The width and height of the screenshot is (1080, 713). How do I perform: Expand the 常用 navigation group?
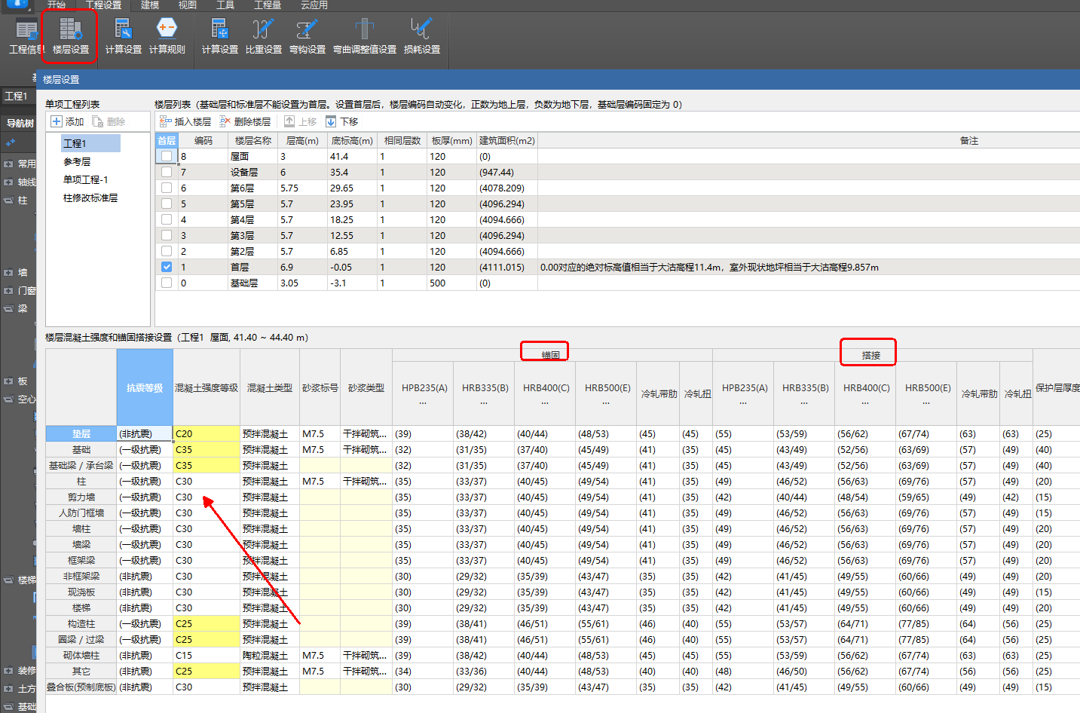(x=8, y=164)
